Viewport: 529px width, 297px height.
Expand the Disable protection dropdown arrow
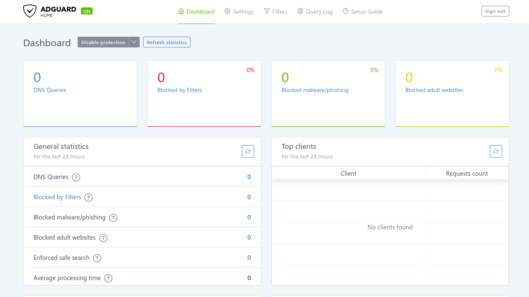134,42
